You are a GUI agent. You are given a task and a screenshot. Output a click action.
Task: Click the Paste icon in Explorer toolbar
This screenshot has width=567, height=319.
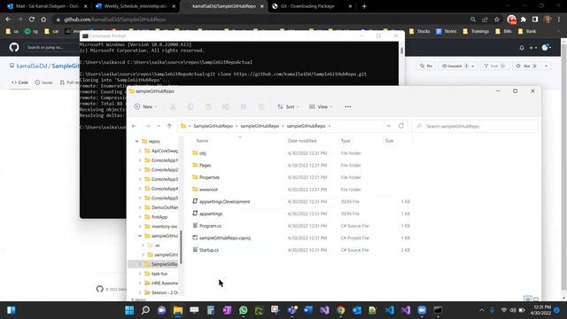tap(208, 106)
